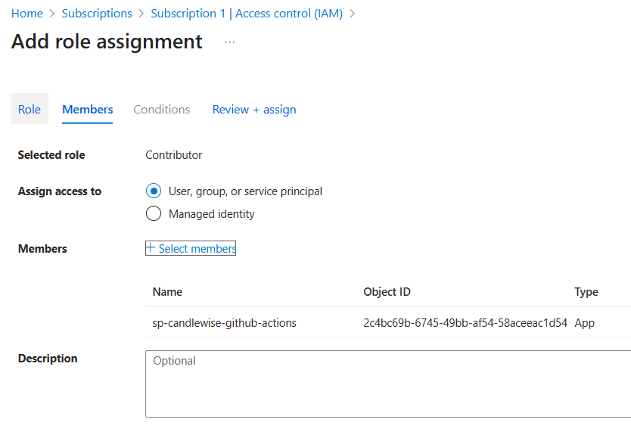Open the ellipsis more options menu
Screen dimensions: 631x438
pyautogui.click(x=230, y=42)
